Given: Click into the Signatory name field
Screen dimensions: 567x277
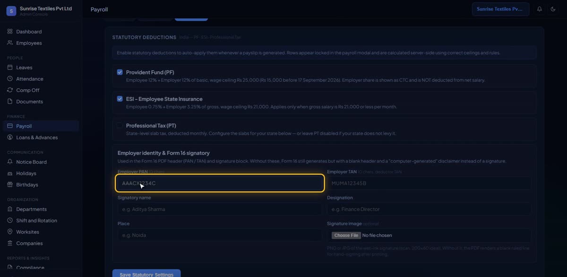Looking at the screenshot, I should 220,209.
